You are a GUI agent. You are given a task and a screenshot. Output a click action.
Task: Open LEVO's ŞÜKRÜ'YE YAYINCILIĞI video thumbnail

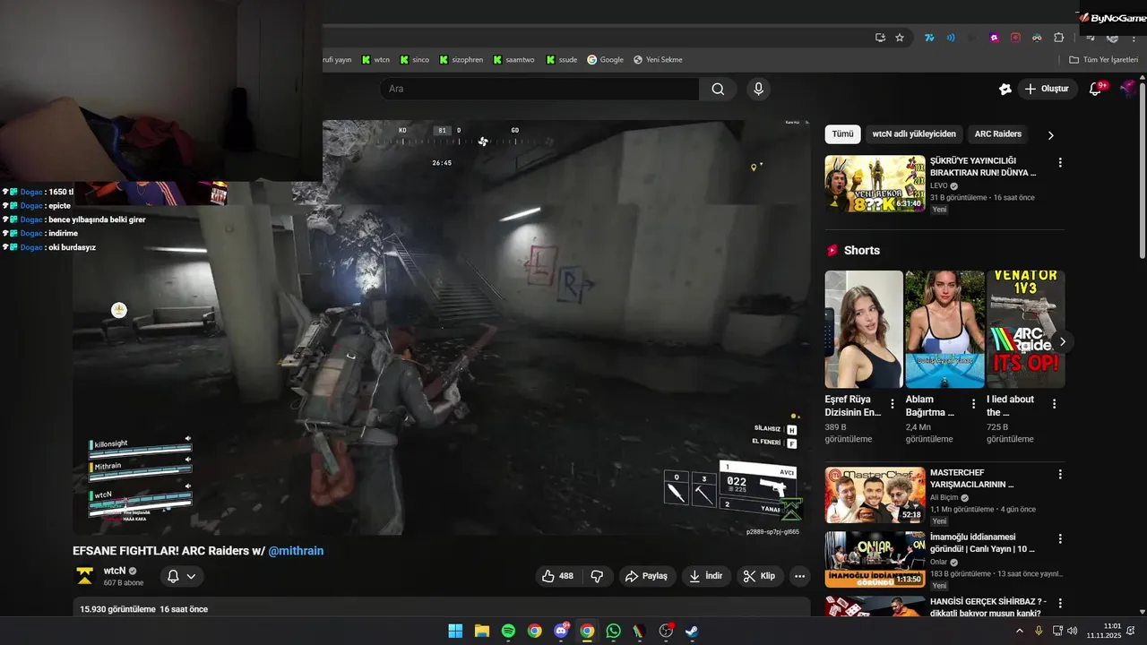tap(875, 184)
